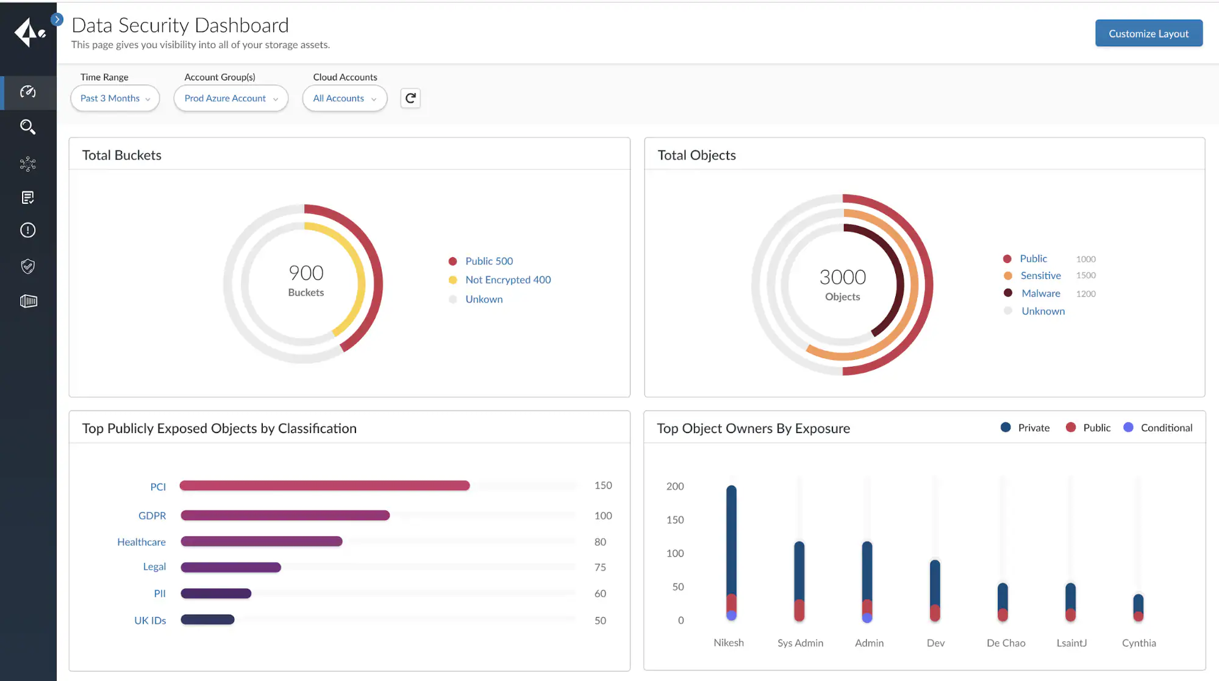Open the policies document icon in sidebar
The width and height of the screenshot is (1219, 681).
[x=27, y=196]
